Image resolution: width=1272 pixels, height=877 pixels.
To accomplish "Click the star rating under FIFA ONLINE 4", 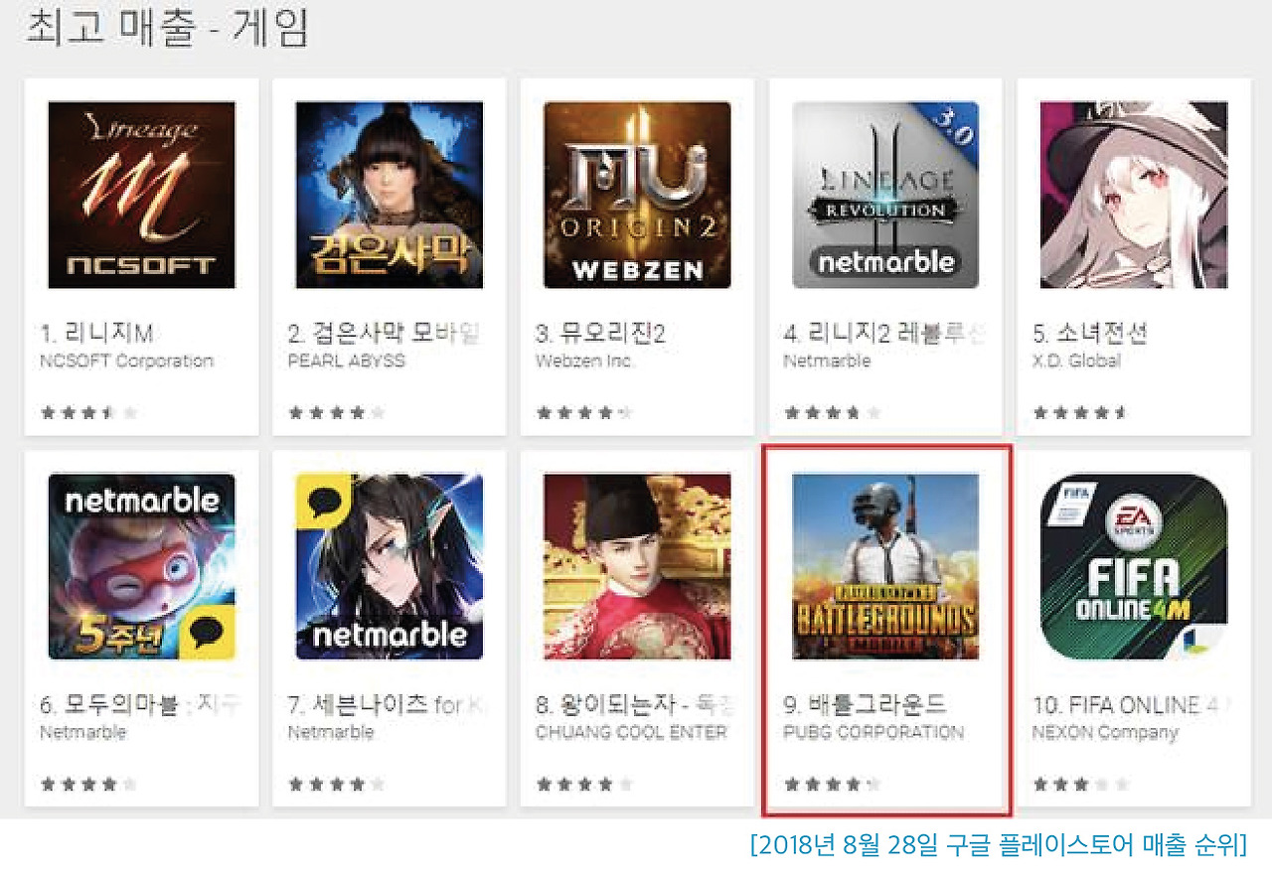I will [1081, 785].
